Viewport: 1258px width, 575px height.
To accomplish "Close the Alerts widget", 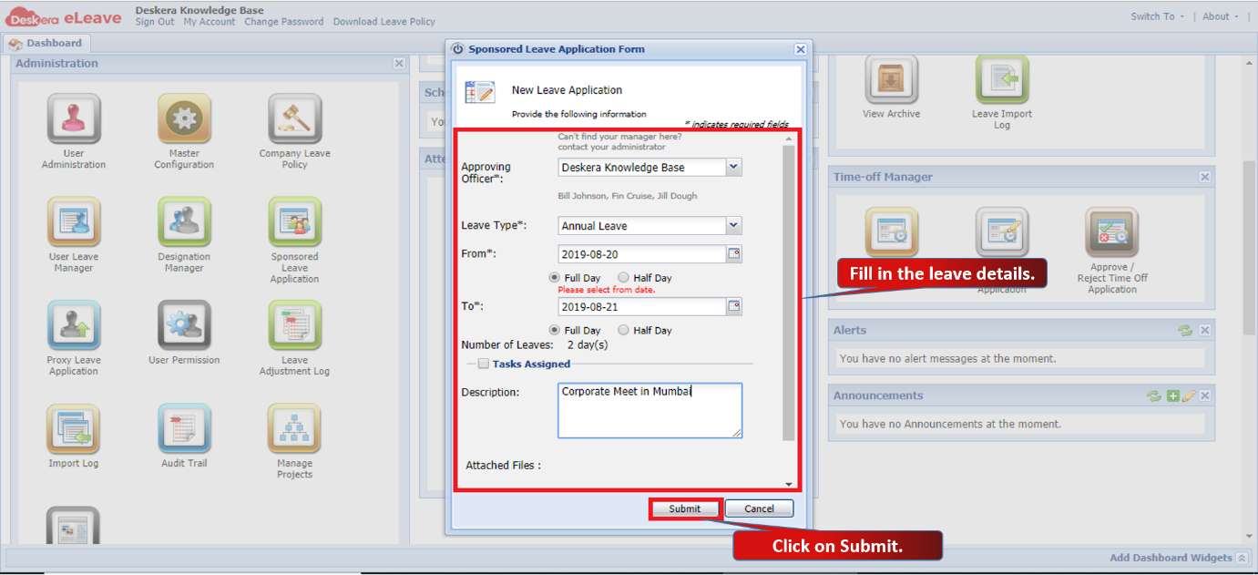I will pos(1205,331).
